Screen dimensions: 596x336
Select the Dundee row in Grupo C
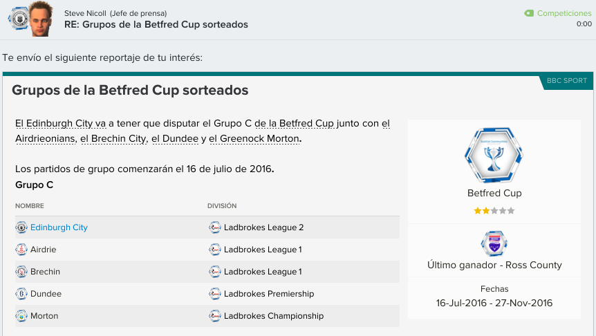207,293
